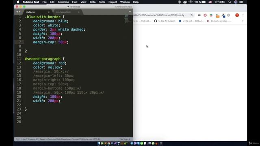Open the Chrome profile avatar
This screenshot has width=260, height=146.
click(237, 15)
